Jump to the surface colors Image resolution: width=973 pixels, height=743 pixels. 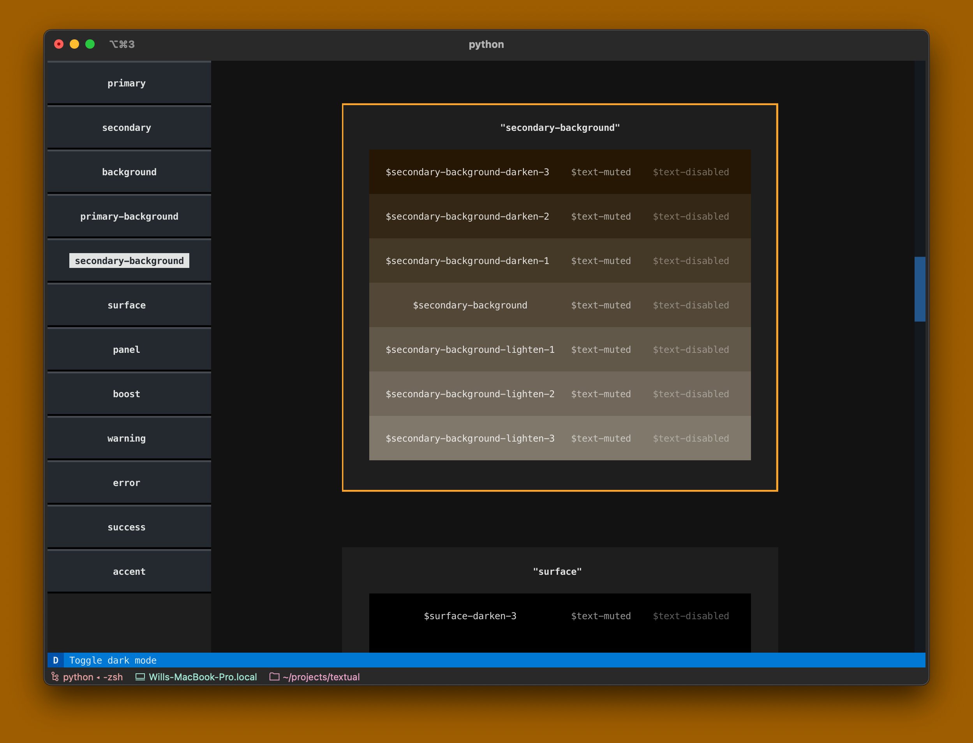(129, 305)
